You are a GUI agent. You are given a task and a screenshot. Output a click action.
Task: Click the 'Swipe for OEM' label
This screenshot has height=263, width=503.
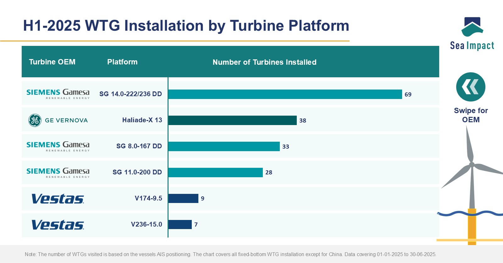(471, 115)
